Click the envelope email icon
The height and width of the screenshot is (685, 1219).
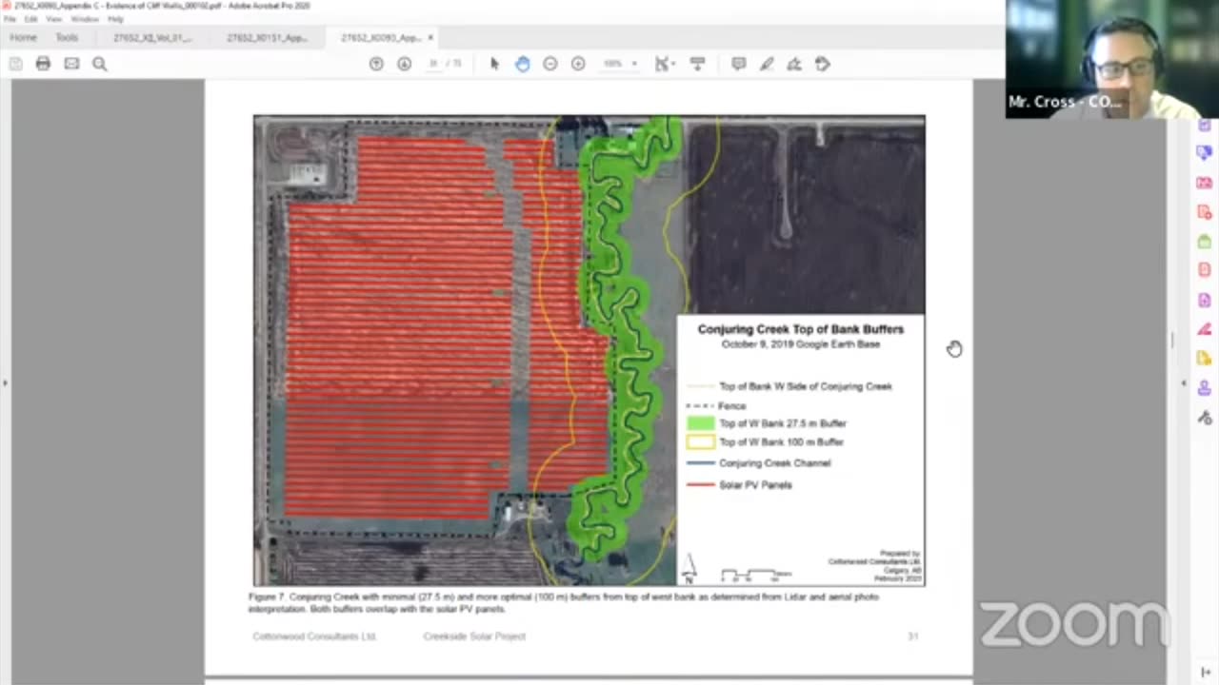(71, 64)
